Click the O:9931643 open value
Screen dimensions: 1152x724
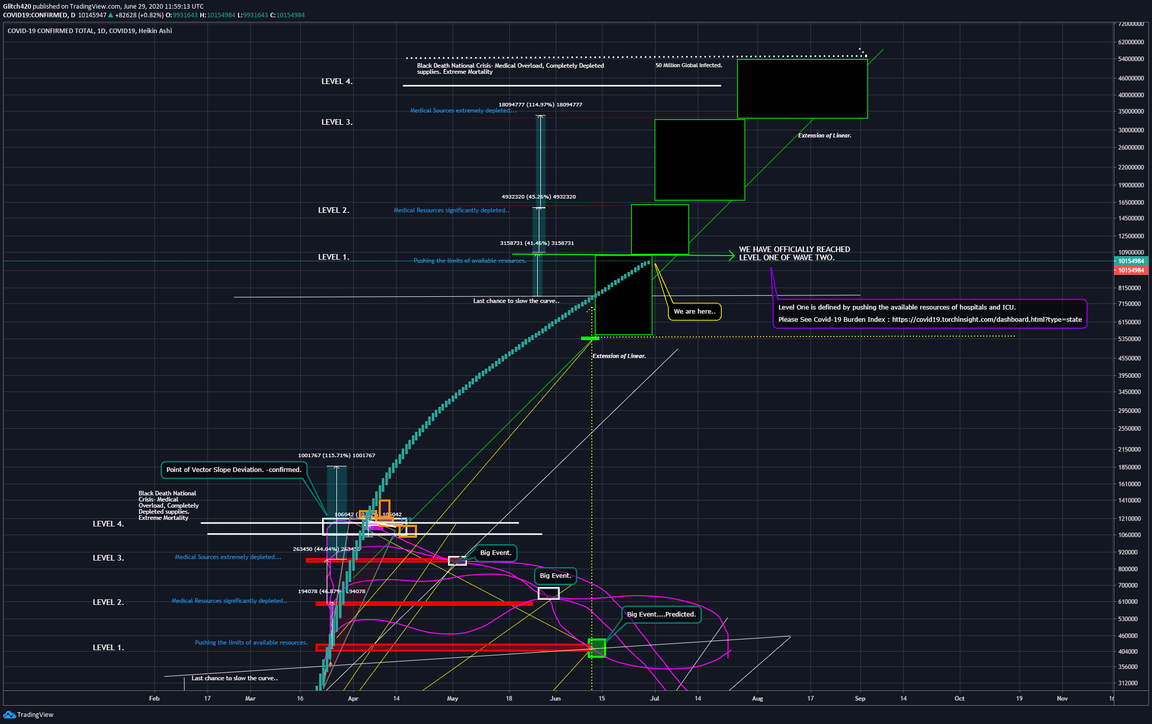click(181, 15)
